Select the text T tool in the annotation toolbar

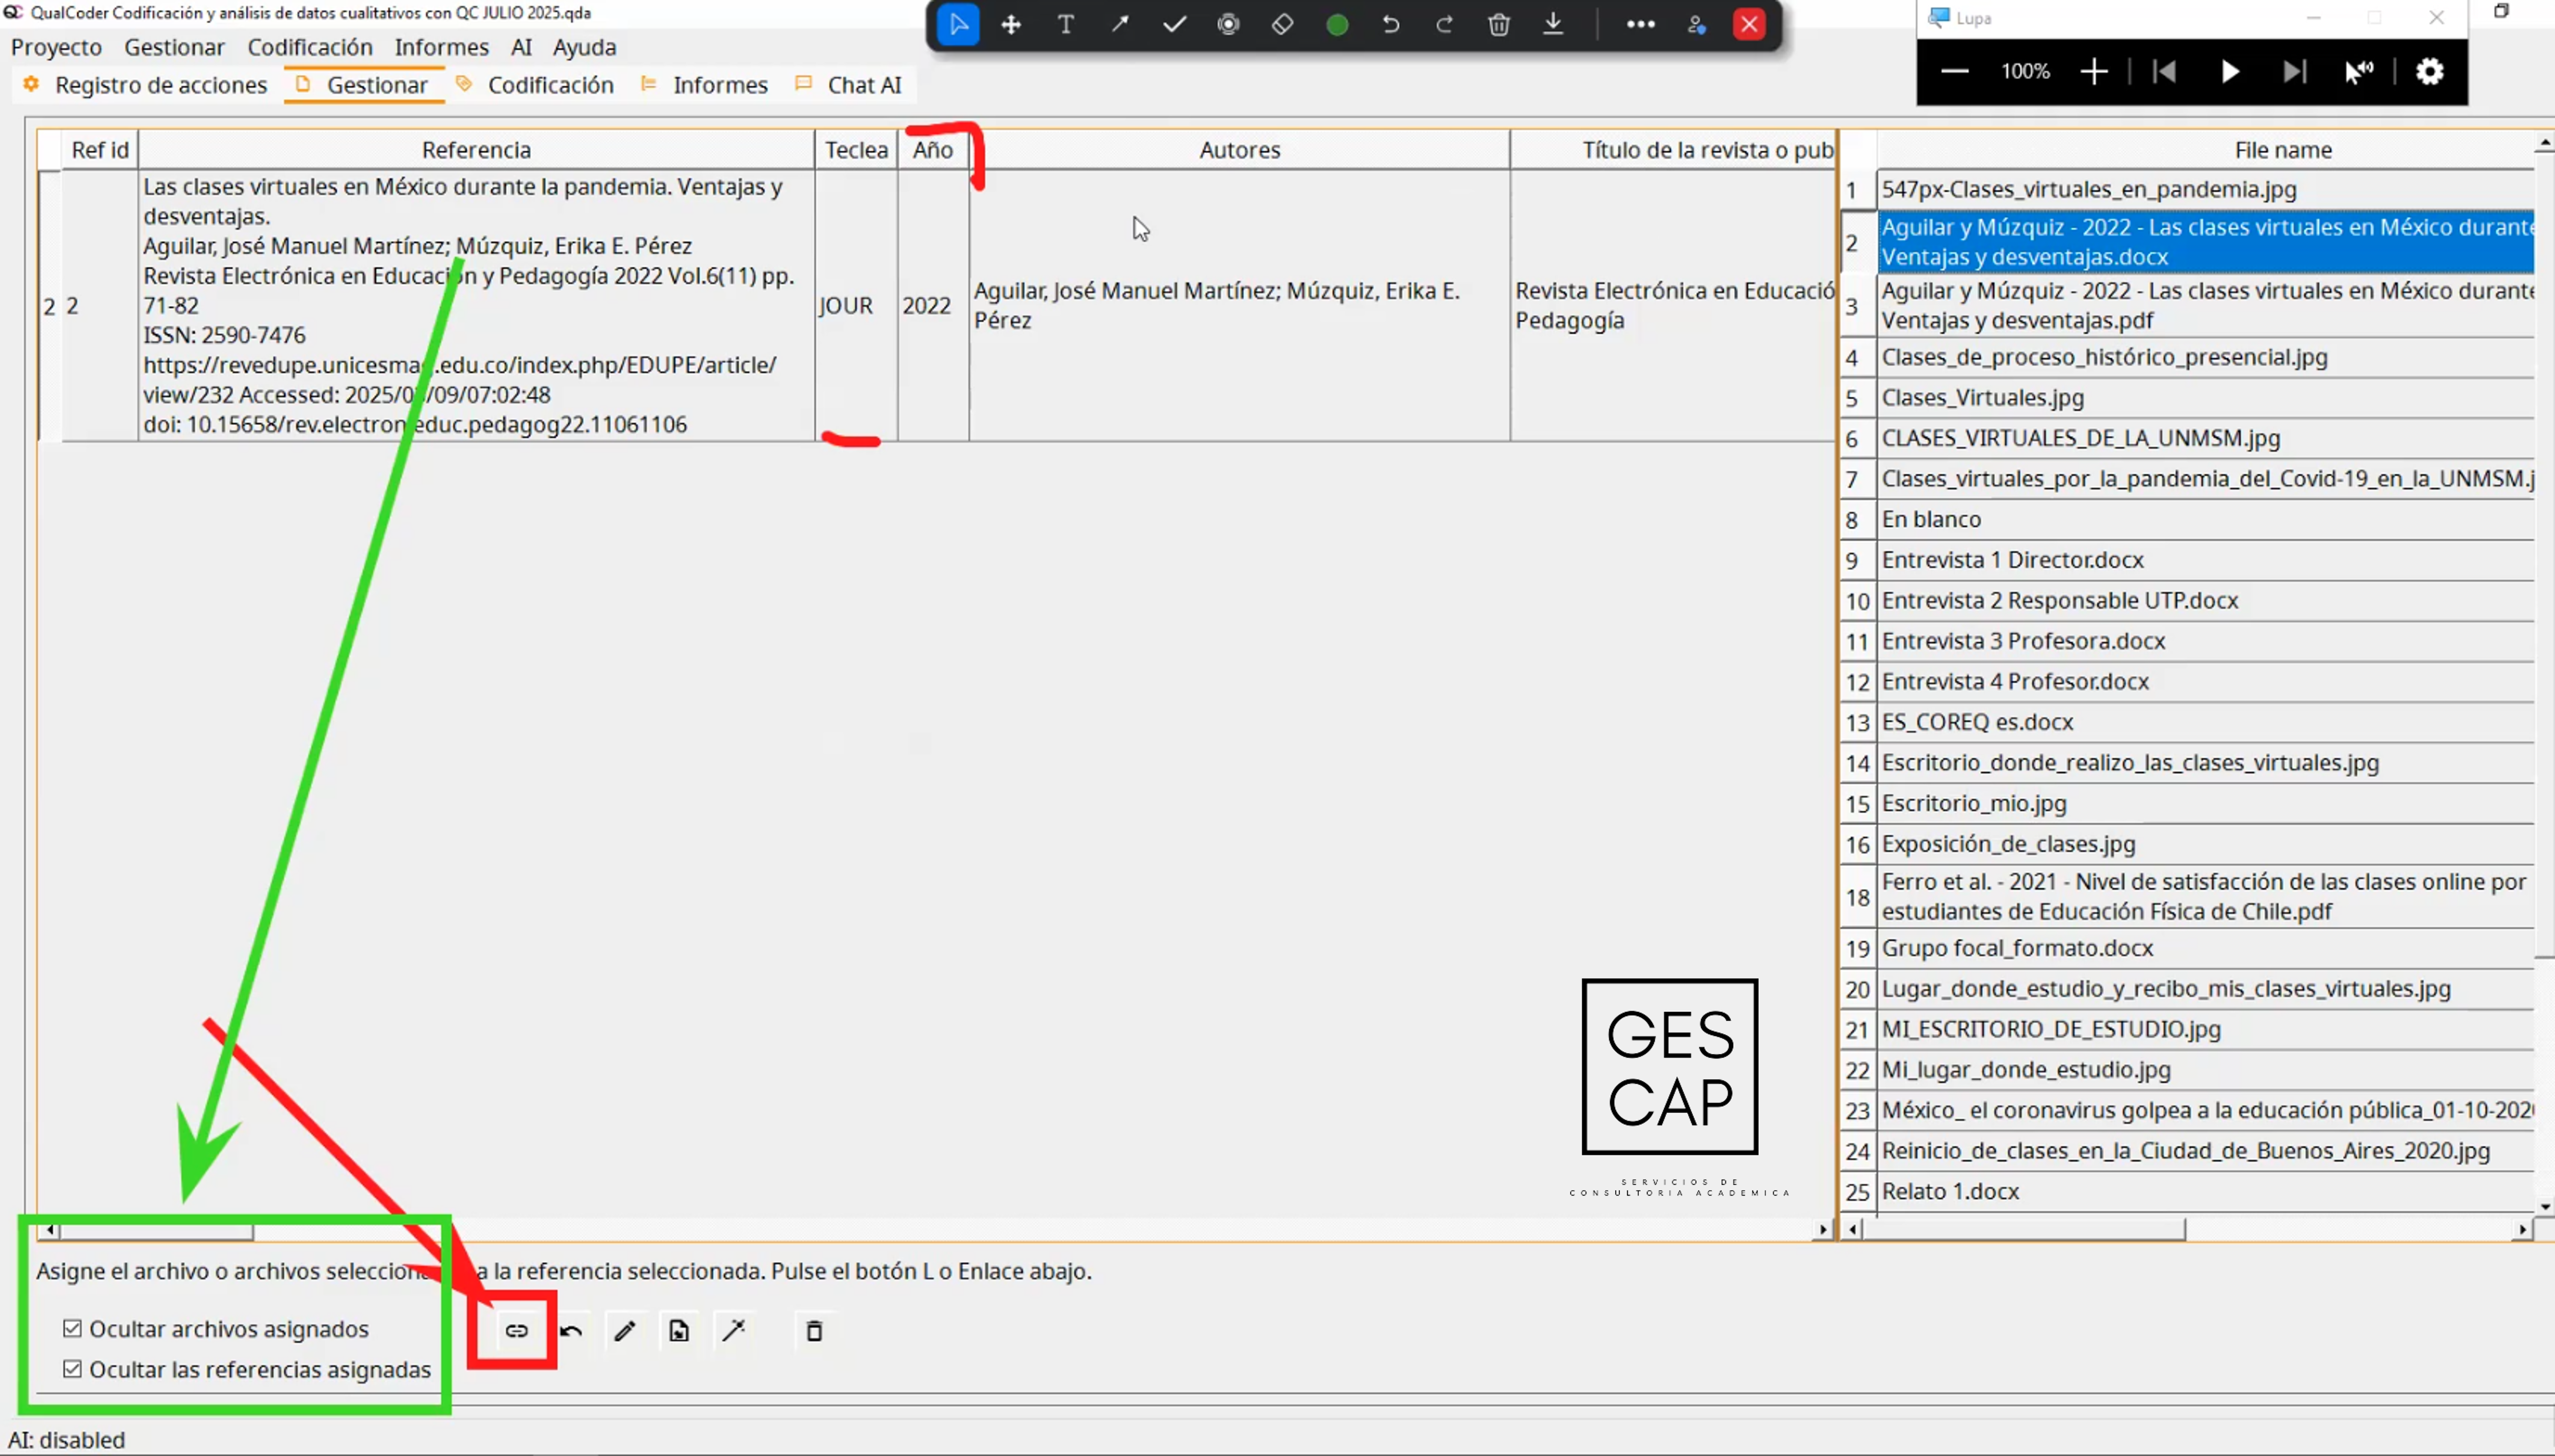point(1066,24)
